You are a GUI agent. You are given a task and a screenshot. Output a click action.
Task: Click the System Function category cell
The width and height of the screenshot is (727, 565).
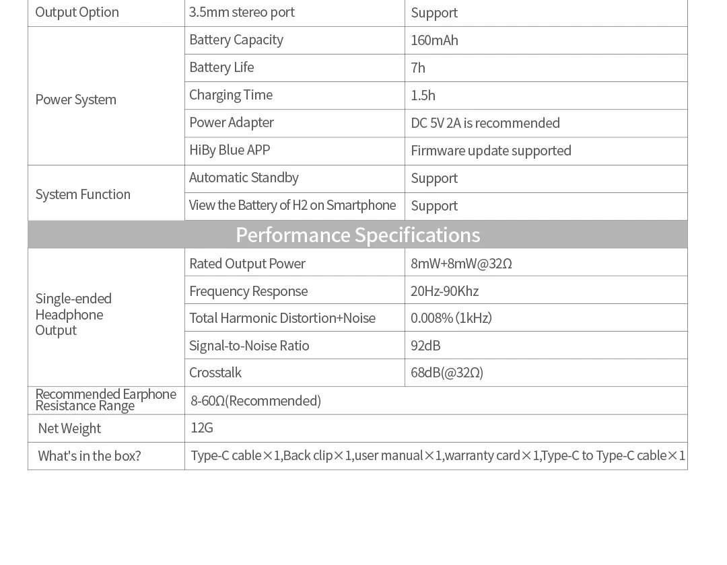106,192
